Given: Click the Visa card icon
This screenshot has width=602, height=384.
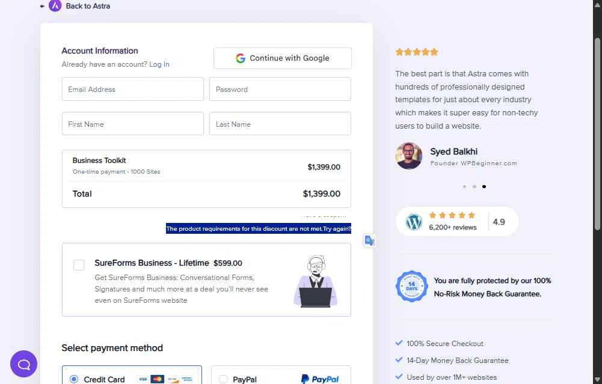Looking at the screenshot, I should coord(143,379).
